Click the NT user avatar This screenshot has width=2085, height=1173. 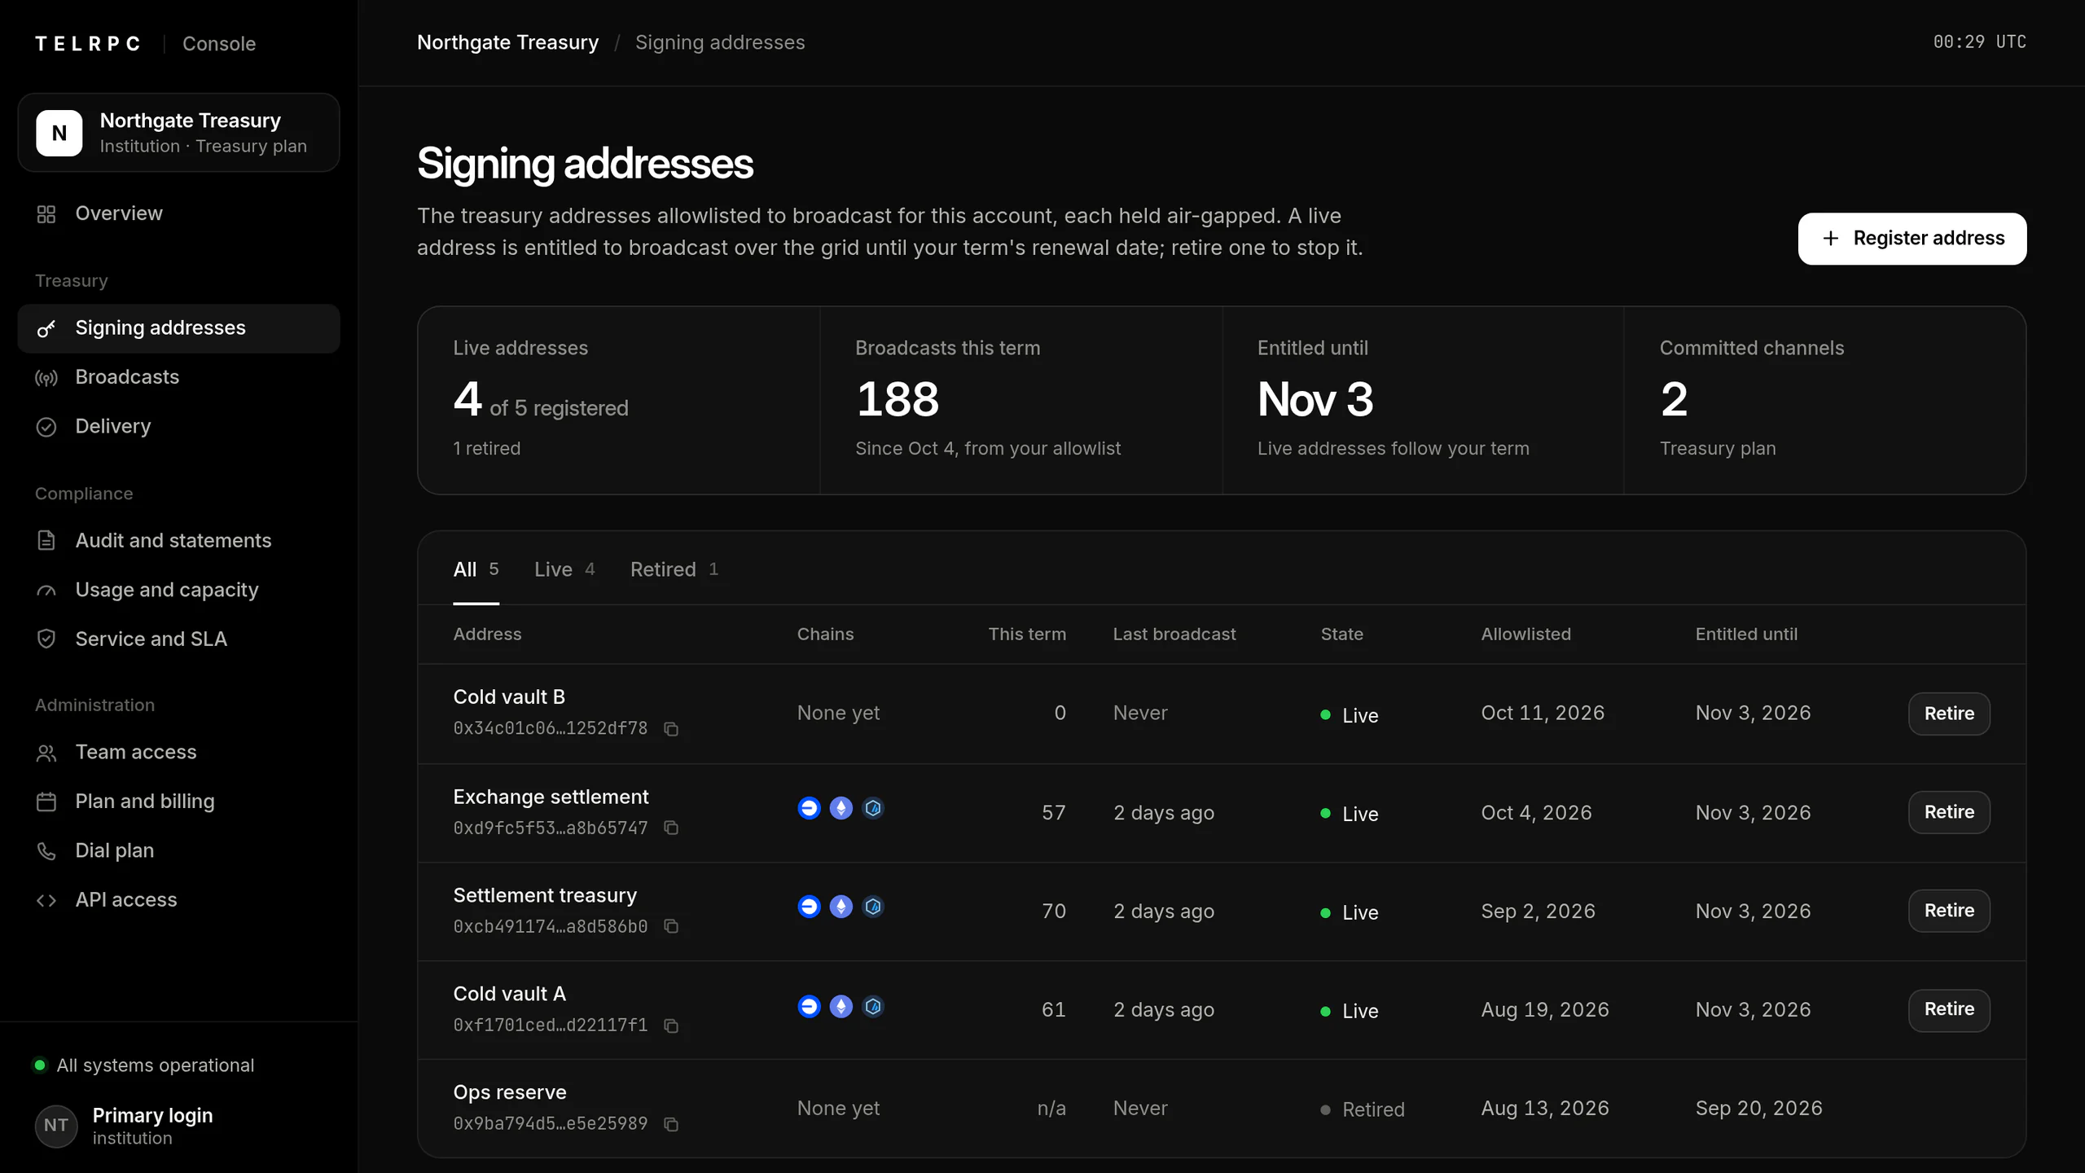pos(56,1126)
